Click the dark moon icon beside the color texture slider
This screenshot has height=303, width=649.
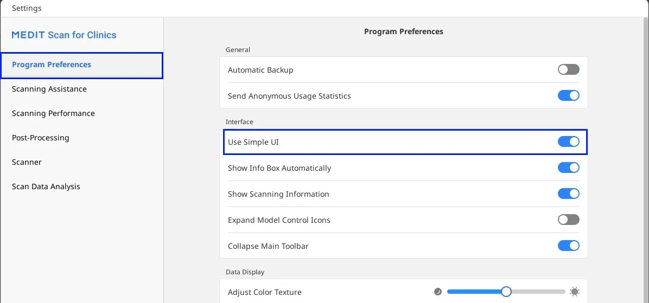pyautogui.click(x=438, y=292)
